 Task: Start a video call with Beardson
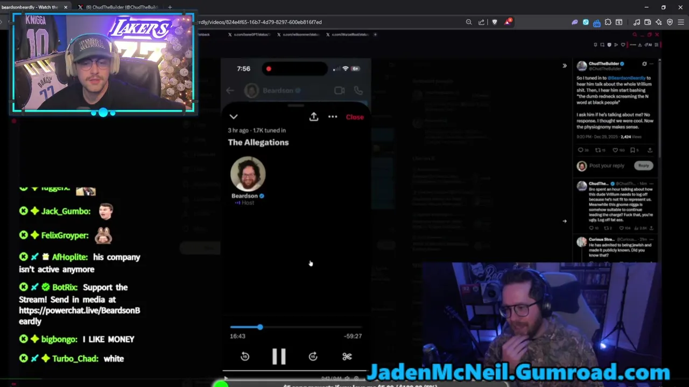[x=339, y=91]
